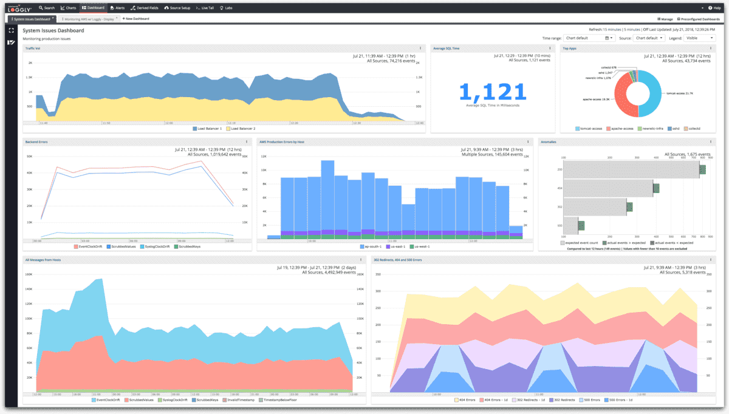Open the Legend visibility dropdown
This screenshot has width=729, height=414.
(700, 38)
